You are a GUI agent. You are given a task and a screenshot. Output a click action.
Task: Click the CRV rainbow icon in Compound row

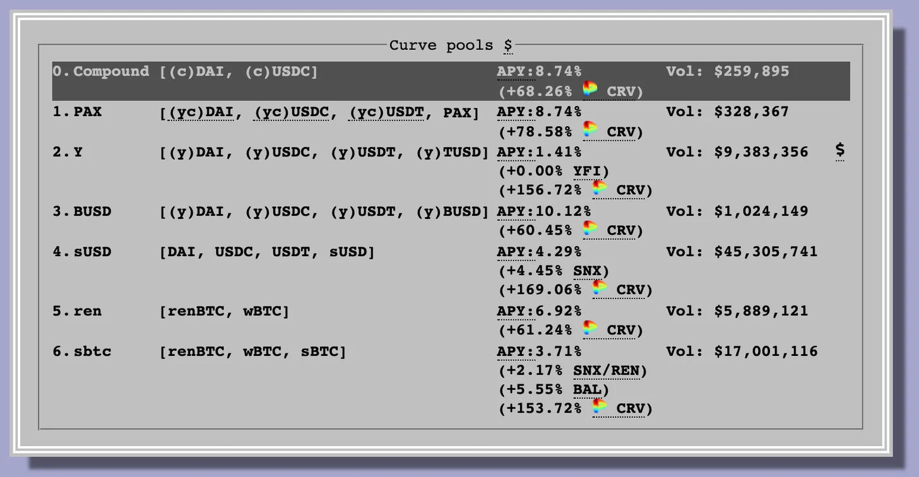coord(590,90)
